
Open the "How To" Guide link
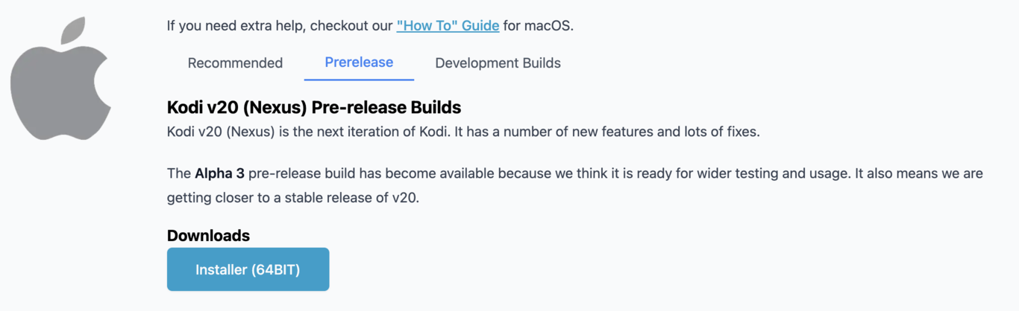(448, 26)
